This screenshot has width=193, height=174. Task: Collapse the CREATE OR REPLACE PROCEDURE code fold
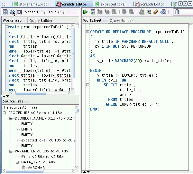pos(87,32)
